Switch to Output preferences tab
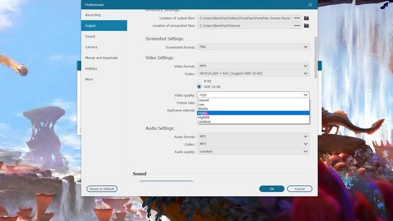The height and width of the screenshot is (221, 393). point(104,26)
